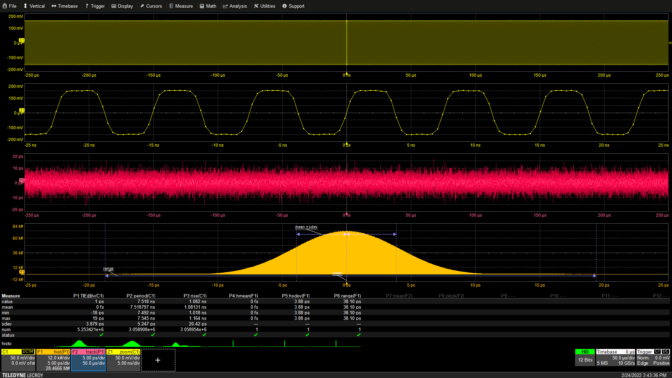
Task: Click the P6:range(F1) status checkmark
Action: [359, 335]
